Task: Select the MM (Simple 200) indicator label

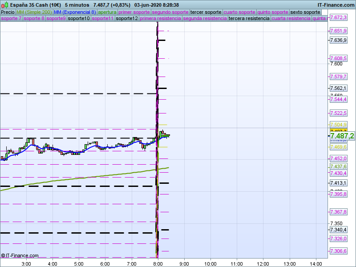Action: click(34, 12)
